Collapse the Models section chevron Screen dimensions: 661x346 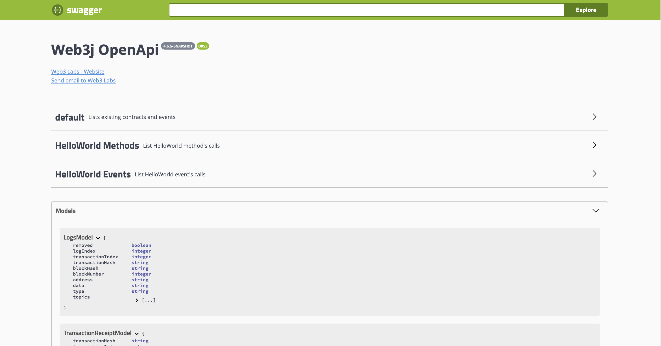[x=596, y=211]
